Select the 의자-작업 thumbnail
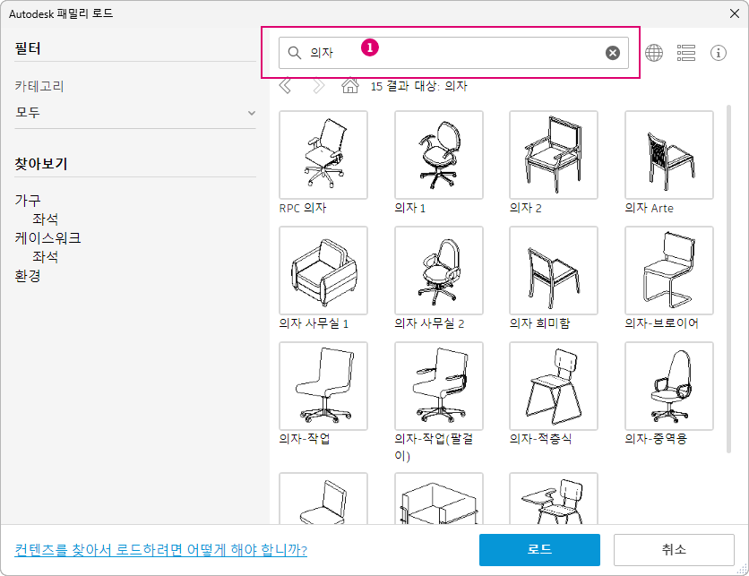The height and width of the screenshot is (576, 749). tap(323, 386)
